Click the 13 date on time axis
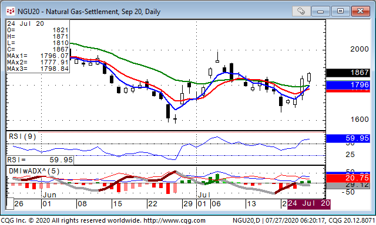 (x=251, y=204)
